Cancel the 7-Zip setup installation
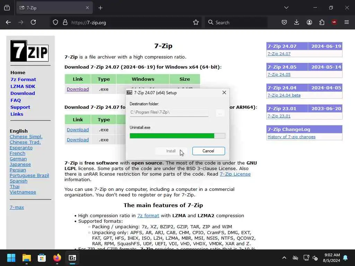This screenshot has height=266, width=355. pyautogui.click(x=208, y=151)
